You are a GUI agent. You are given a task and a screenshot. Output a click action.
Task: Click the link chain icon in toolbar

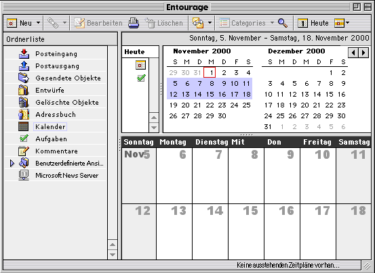53,23
